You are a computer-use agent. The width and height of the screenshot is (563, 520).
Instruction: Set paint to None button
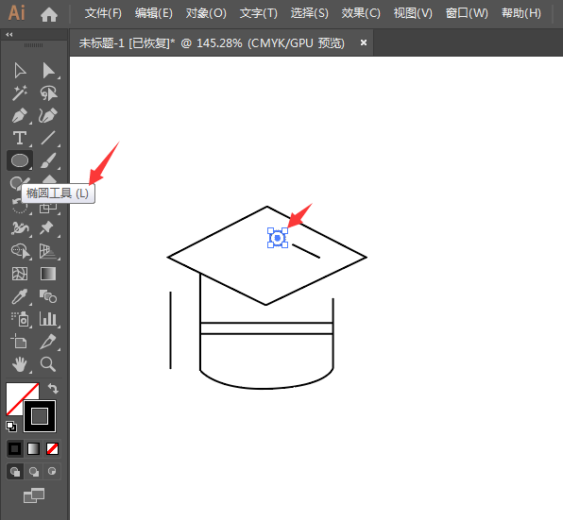pyautogui.click(x=52, y=448)
